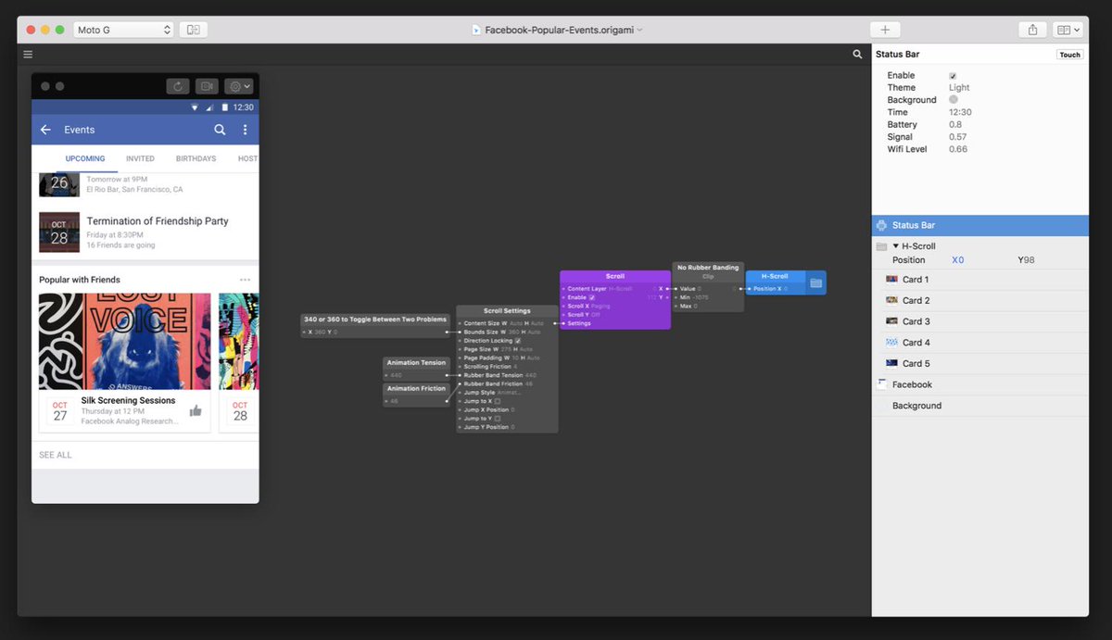Switch to the INVITED tab
This screenshot has height=640, width=1112.
tap(140, 158)
